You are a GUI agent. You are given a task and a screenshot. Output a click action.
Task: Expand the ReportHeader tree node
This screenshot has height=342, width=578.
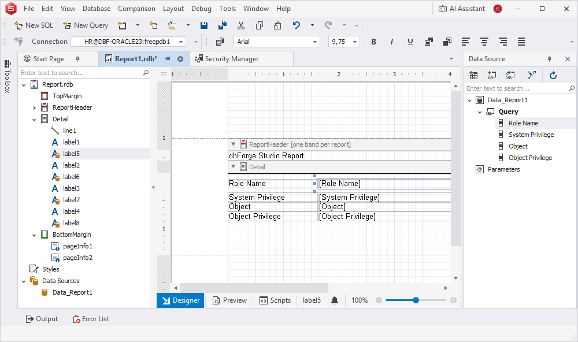34,108
